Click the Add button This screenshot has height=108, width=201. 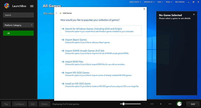pos(193,104)
